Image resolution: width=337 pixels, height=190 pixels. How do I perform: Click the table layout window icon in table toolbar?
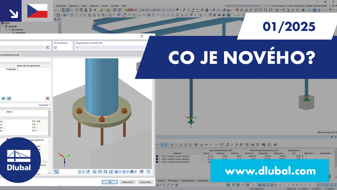click(221, 145)
